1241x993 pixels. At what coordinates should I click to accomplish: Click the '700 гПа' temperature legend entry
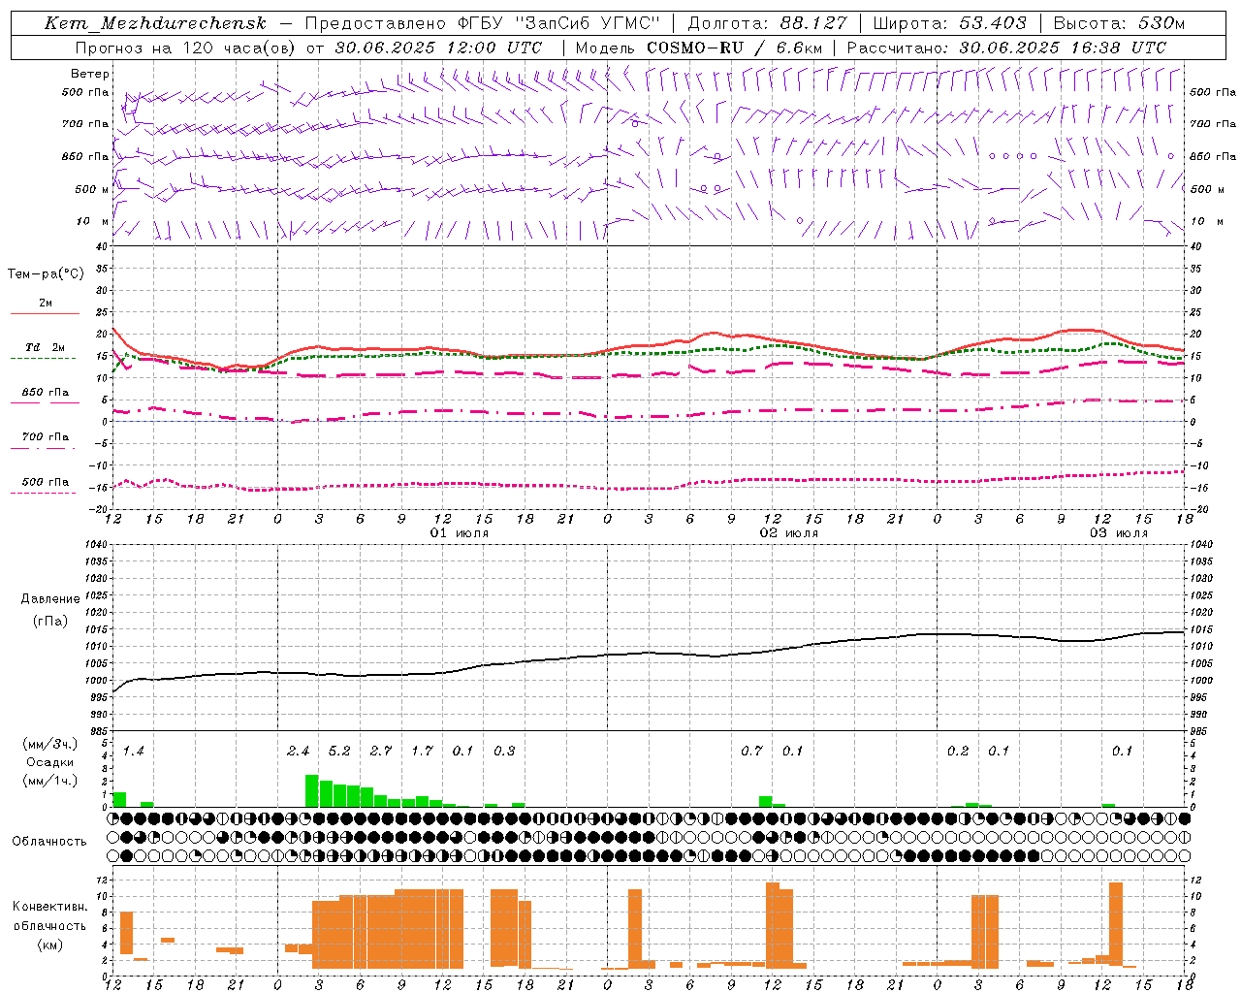(x=45, y=437)
